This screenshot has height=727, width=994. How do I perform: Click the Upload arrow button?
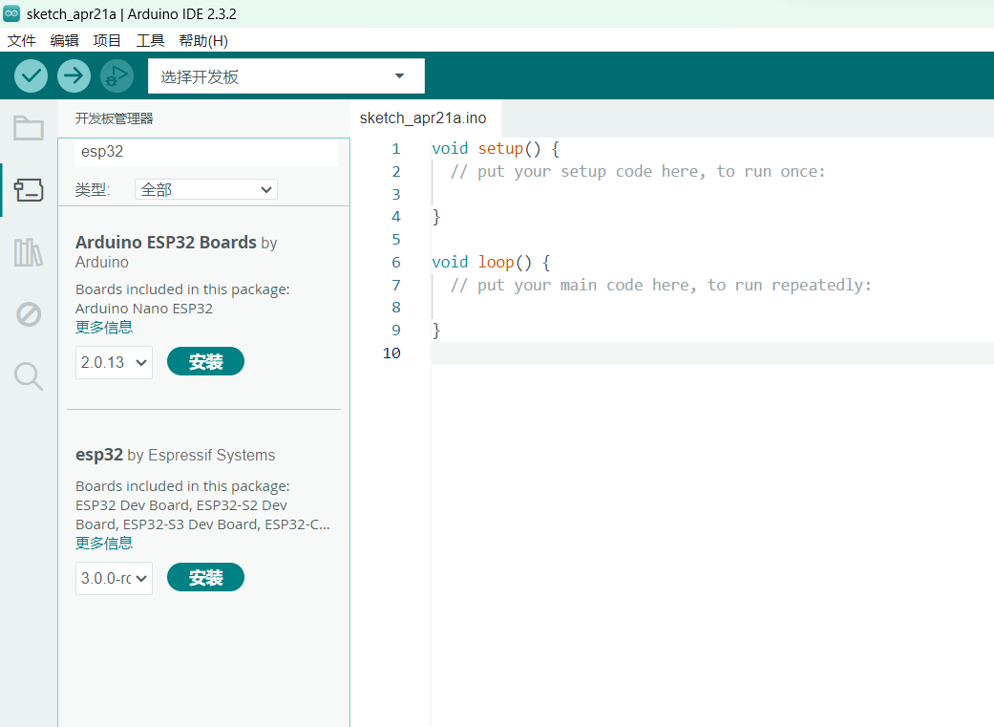tap(74, 76)
